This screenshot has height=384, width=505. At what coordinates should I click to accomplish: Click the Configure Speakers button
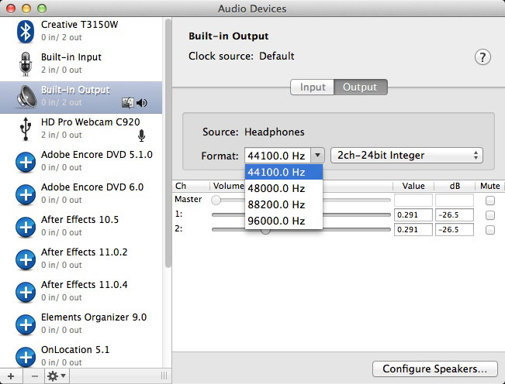pyautogui.click(x=434, y=369)
